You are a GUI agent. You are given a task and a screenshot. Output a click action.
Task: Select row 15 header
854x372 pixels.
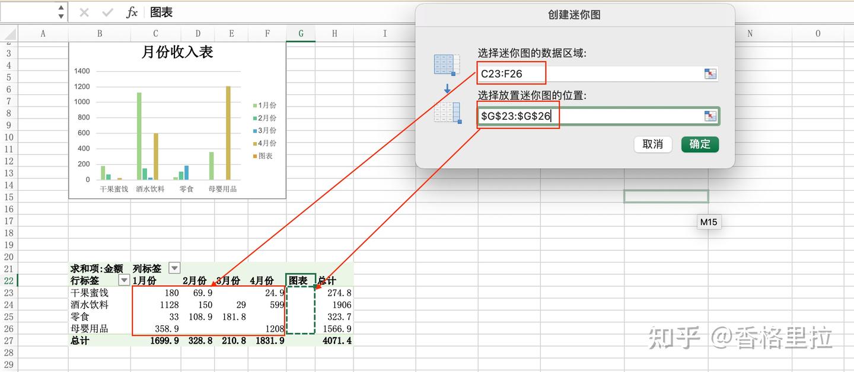click(8, 197)
